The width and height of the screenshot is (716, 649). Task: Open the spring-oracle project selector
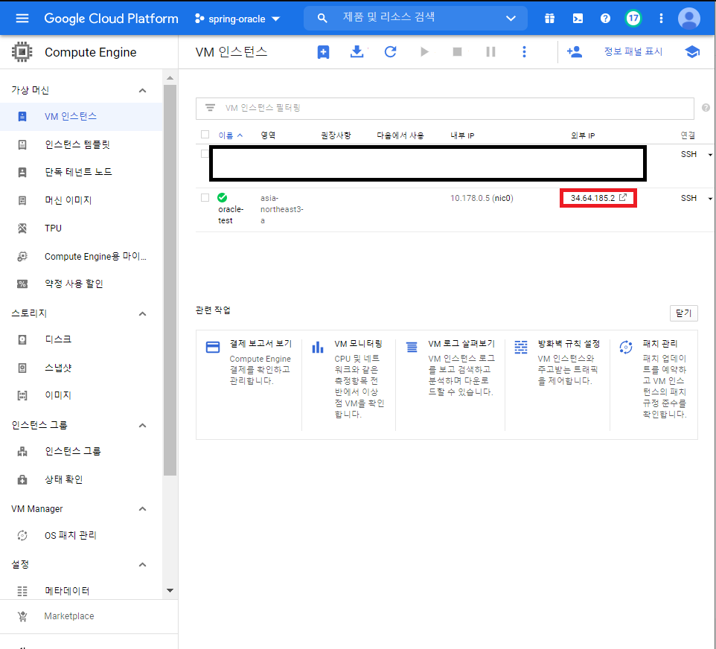pos(237,19)
